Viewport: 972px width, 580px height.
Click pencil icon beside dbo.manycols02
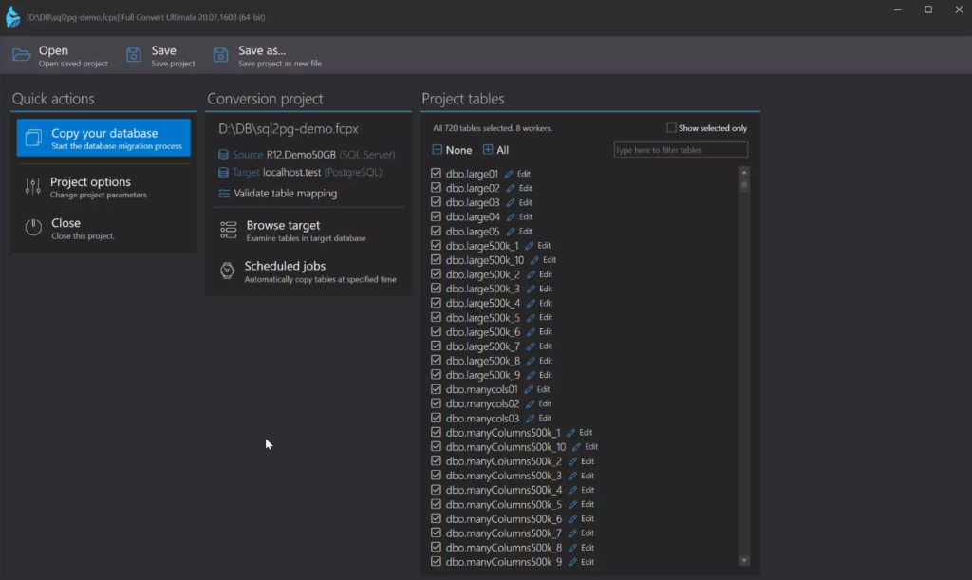tap(530, 404)
